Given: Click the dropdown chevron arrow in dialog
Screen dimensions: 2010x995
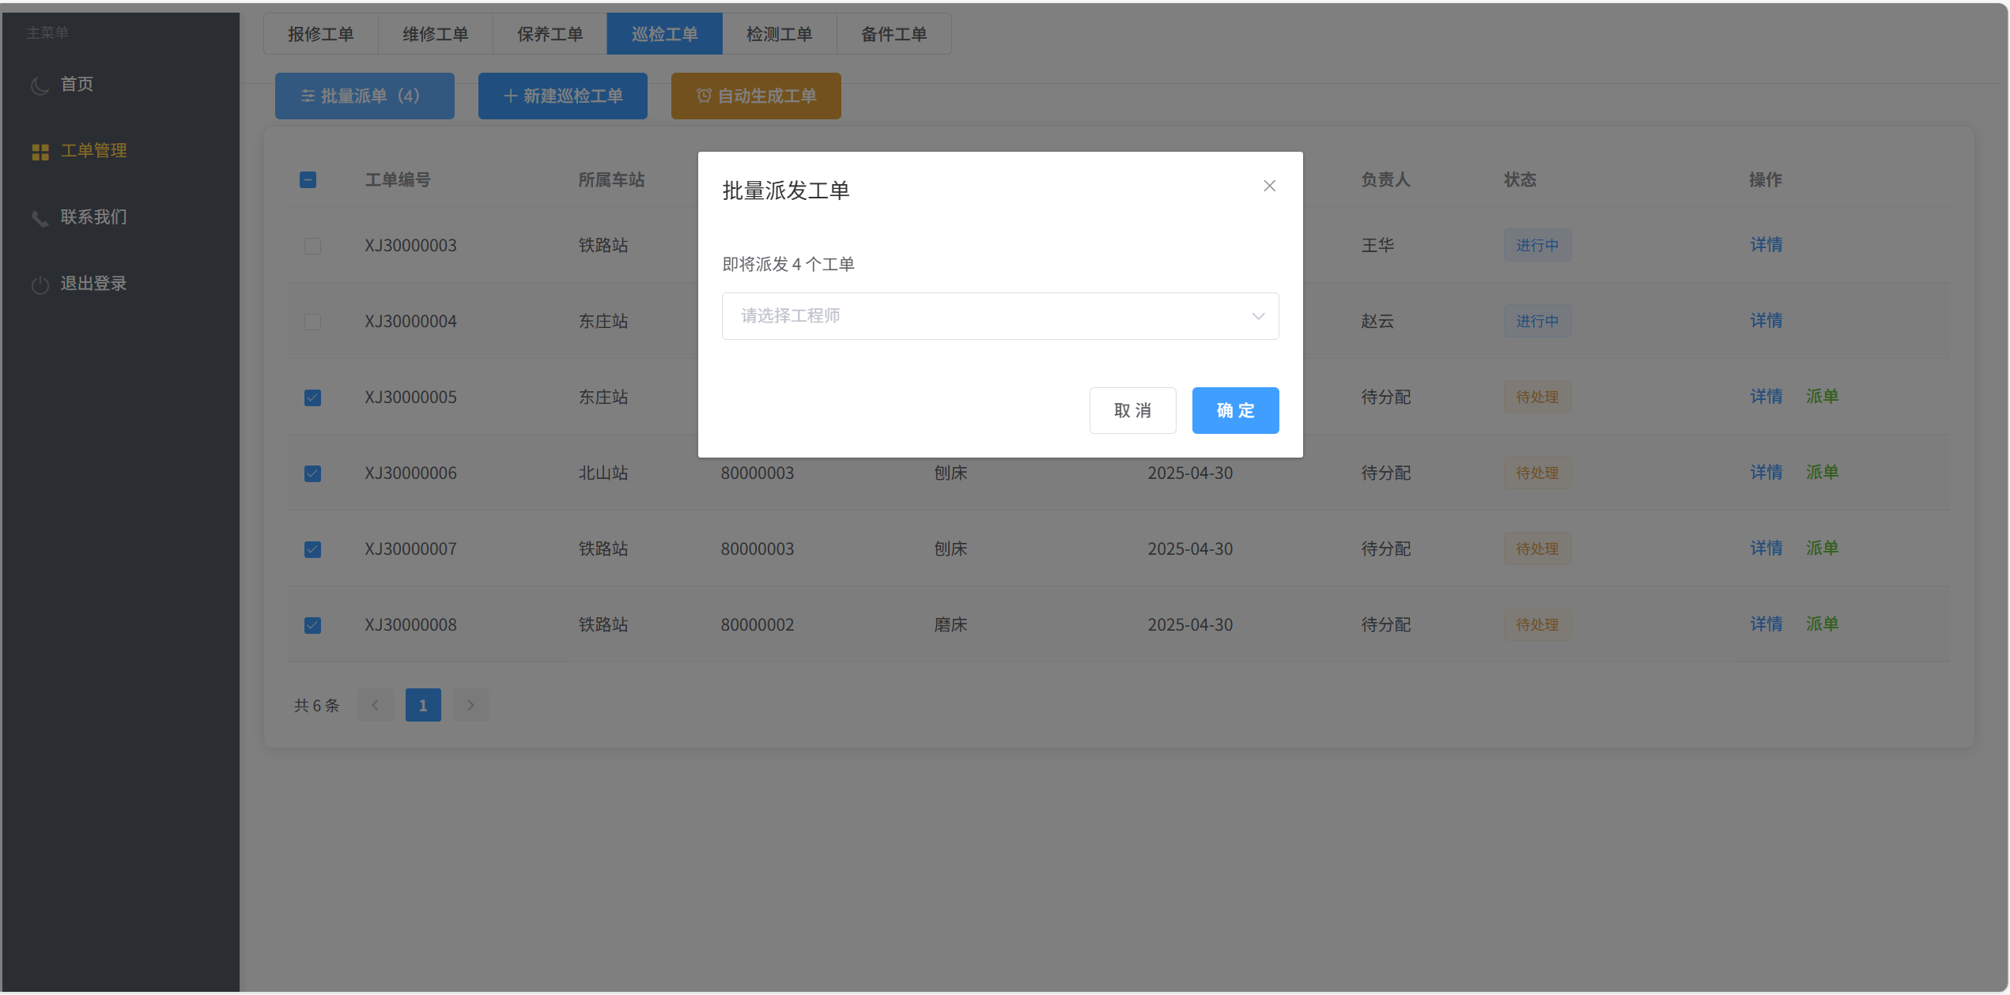Looking at the screenshot, I should click(x=1257, y=316).
